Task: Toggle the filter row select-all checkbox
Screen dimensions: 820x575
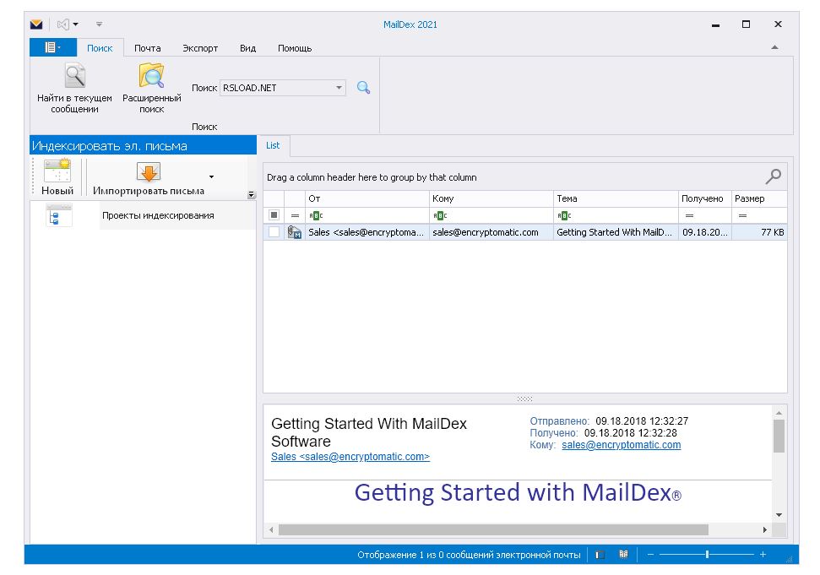Action: tap(274, 214)
